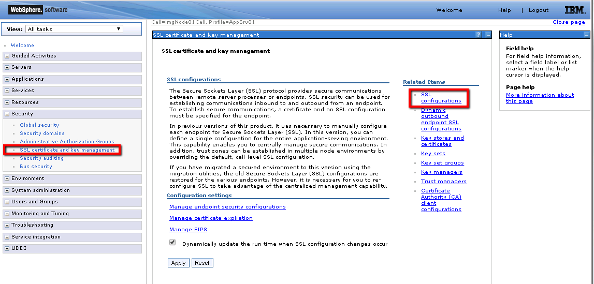Minimize the SSL certificate panel
The width and height of the screenshot is (594, 284).
tap(488, 35)
